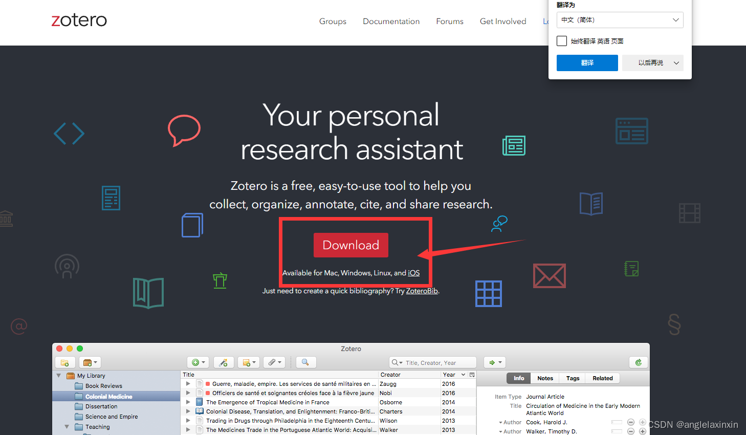
Task: Select the Book Reviews collection
Action: (103, 386)
